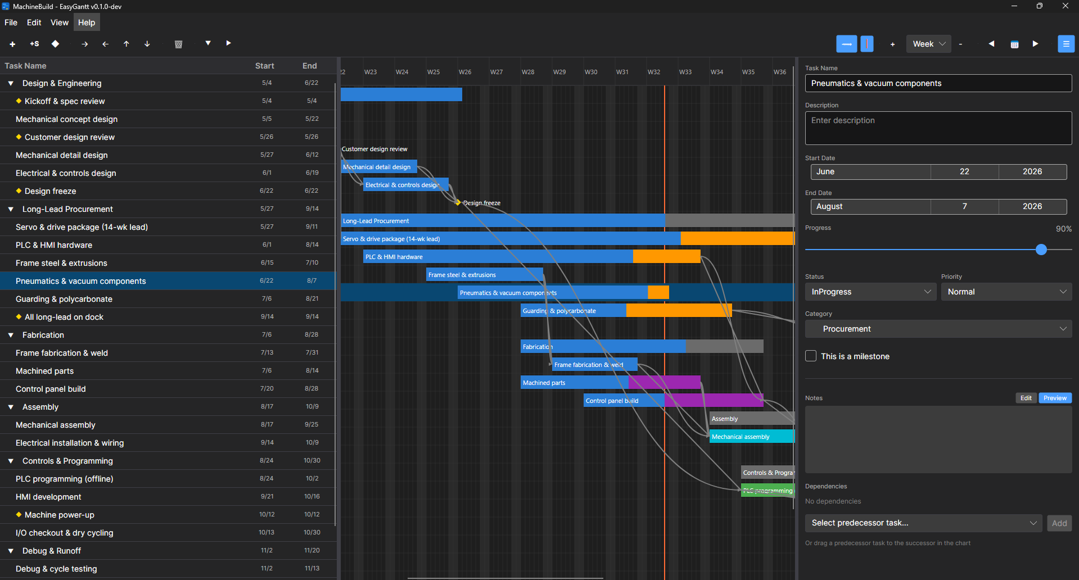Click End Date day 7 field
Viewport: 1079px width, 580px height.
point(964,206)
